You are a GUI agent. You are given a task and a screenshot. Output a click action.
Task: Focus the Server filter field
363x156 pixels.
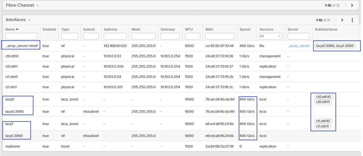(298, 36)
